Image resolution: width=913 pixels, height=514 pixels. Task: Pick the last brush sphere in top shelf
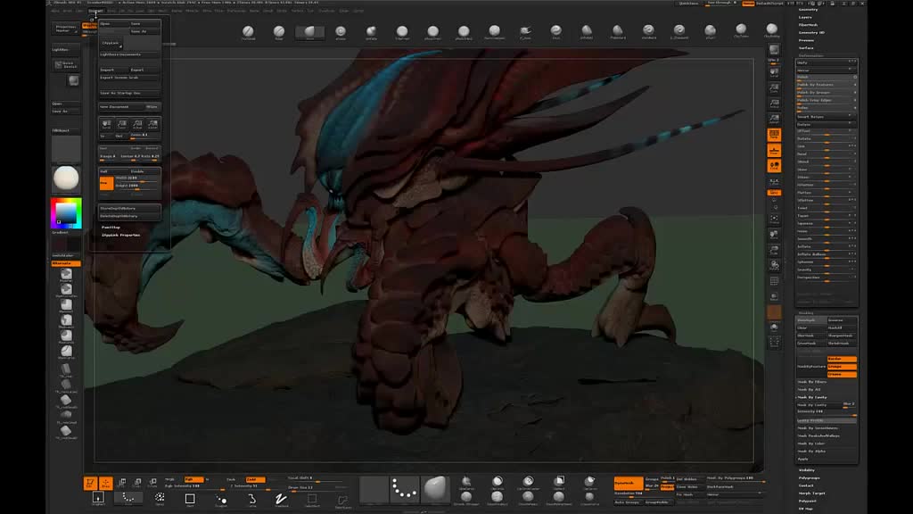(x=771, y=30)
